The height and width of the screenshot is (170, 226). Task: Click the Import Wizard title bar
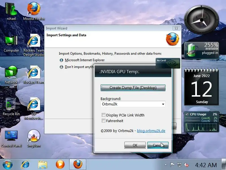(x=108, y=28)
